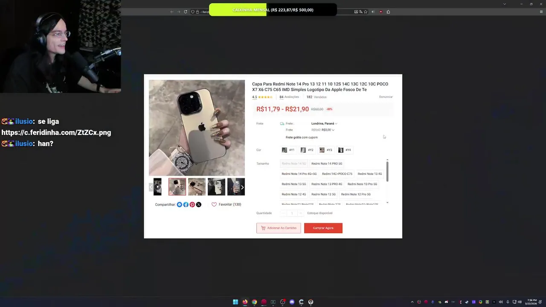
Task: Share product on Pinterest
Action: (x=192, y=205)
